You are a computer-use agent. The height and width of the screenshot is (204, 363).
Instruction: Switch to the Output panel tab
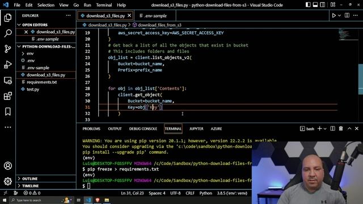[115, 129]
